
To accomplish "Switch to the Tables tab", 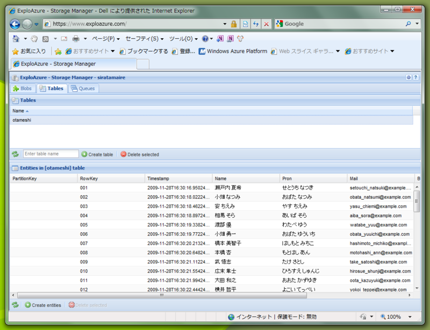I will click(x=52, y=89).
